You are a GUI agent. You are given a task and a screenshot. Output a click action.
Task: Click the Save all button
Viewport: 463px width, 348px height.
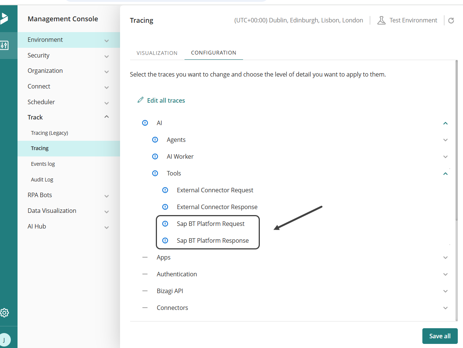pos(440,336)
